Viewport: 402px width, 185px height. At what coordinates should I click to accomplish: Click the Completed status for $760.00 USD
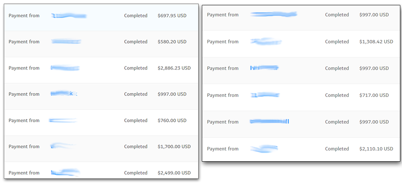point(135,120)
